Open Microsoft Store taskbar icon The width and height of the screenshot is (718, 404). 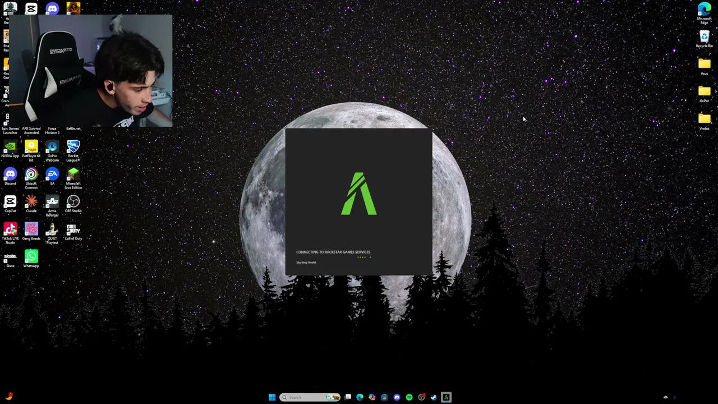click(x=384, y=397)
